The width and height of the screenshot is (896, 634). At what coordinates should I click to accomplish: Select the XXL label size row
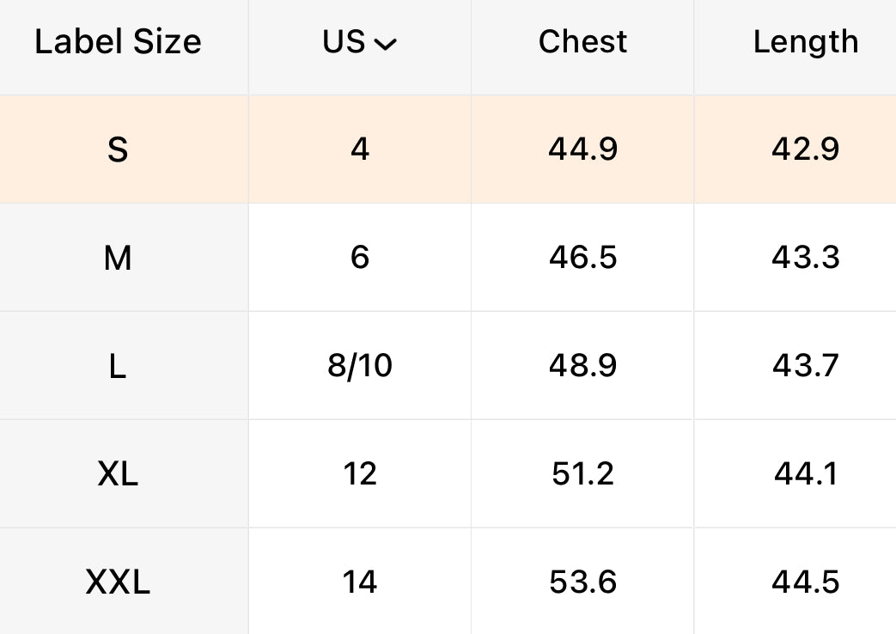pyautogui.click(x=118, y=582)
